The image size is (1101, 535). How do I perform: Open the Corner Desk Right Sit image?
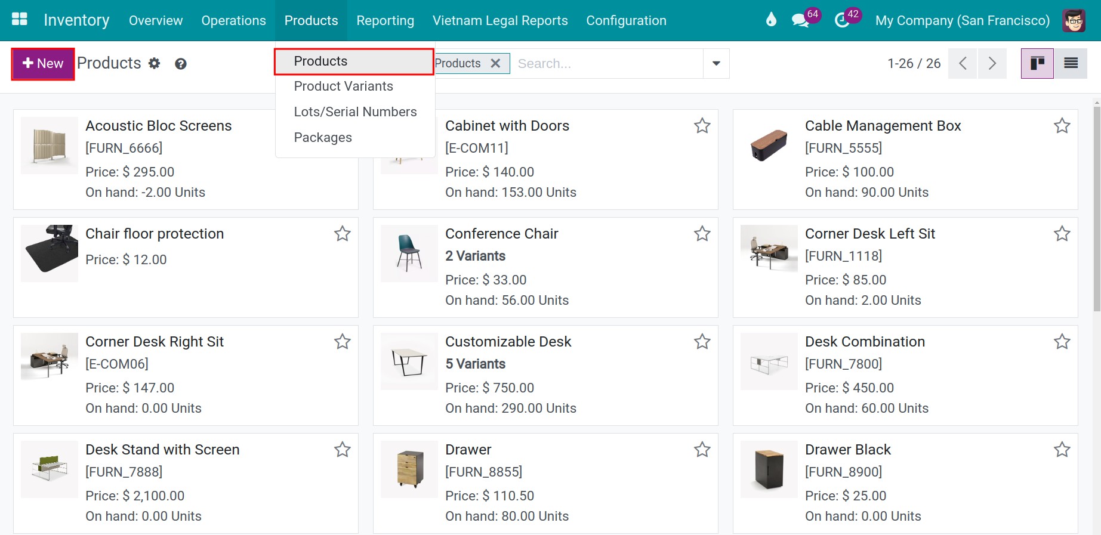coord(50,361)
